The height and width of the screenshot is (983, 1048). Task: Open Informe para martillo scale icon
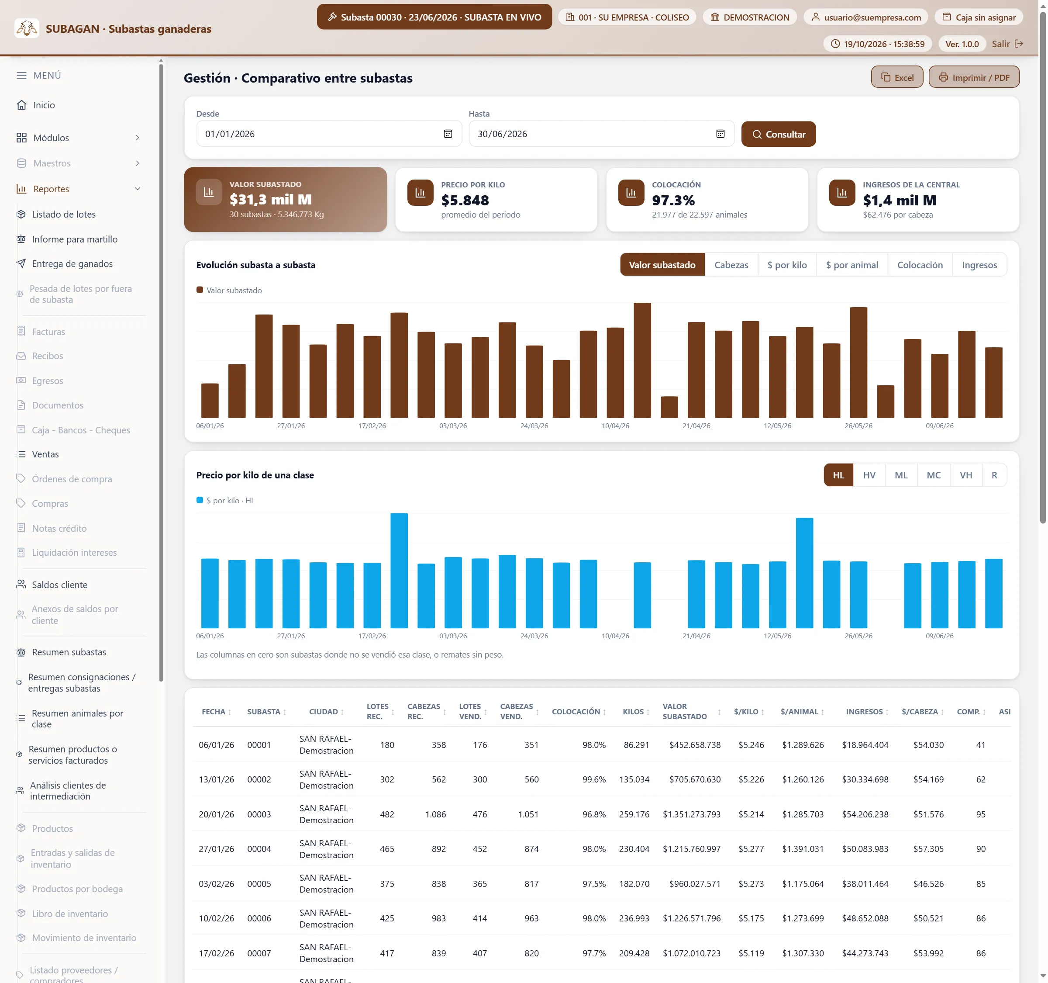click(x=21, y=239)
